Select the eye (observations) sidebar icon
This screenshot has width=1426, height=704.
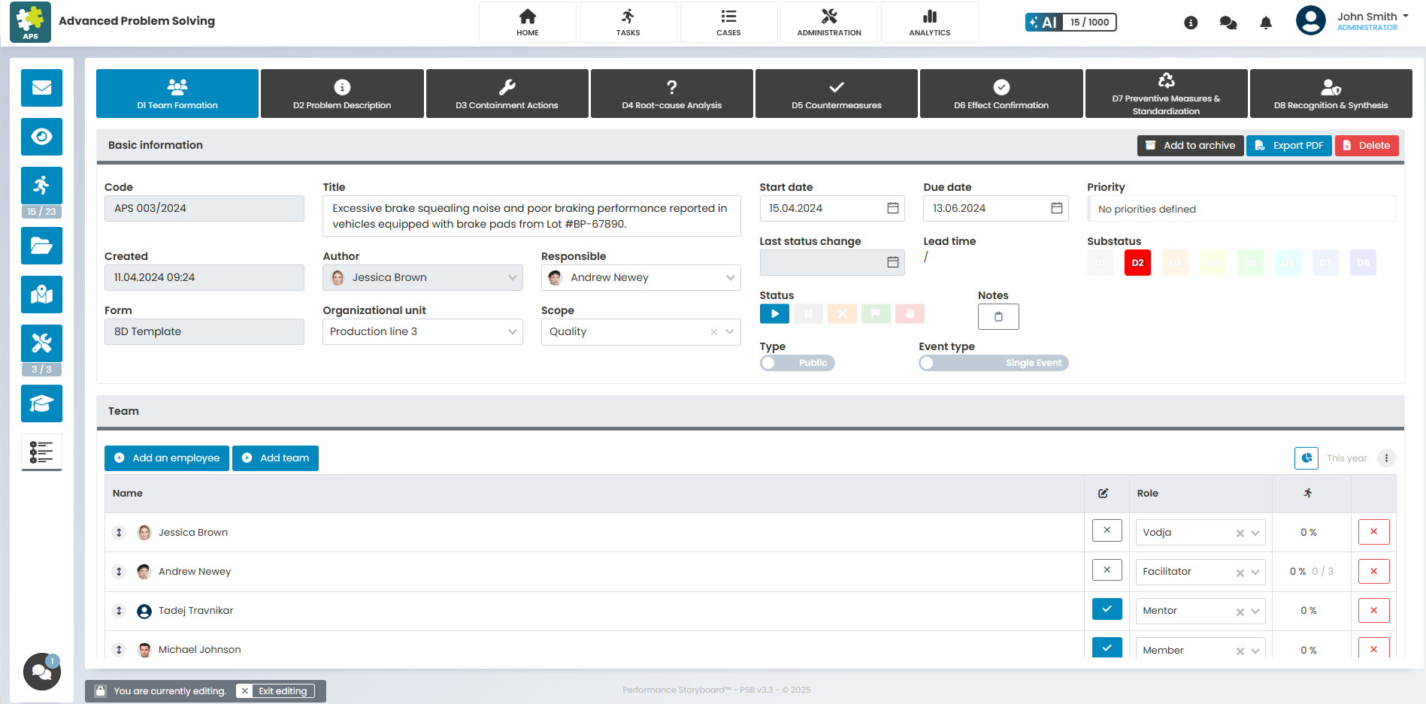(x=41, y=137)
